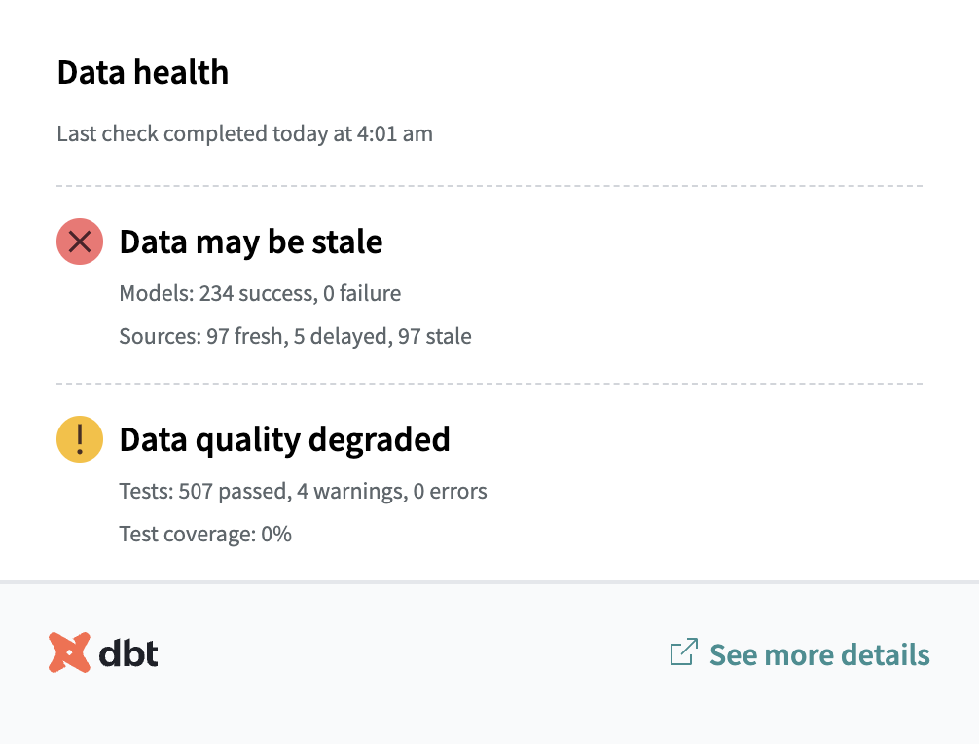Click the yellow warning icon beside Data quality degraded
Screen dimensions: 979x744
pos(79,439)
